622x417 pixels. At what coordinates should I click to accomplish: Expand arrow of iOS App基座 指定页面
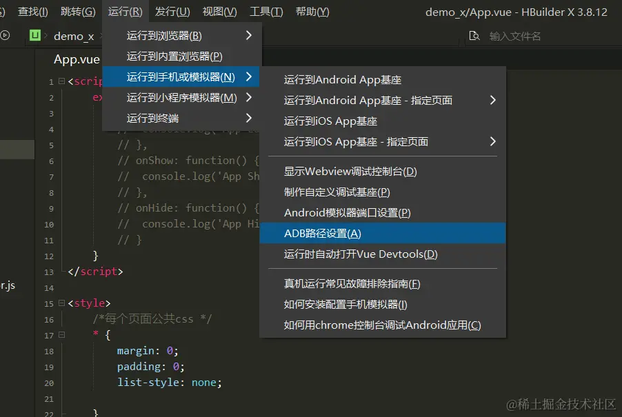pos(492,141)
